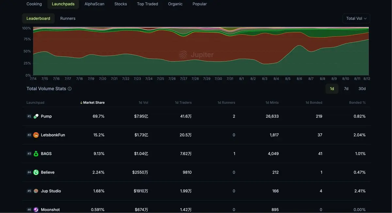Select the Launchpads tab
Image resolution: width=392 pixels, height=213 pixels.
(63, 4)
